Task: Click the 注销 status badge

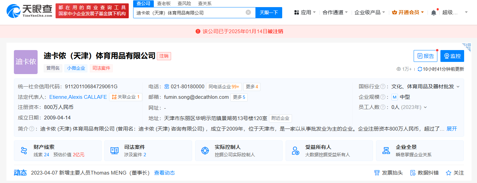Action: pos(164,56)
